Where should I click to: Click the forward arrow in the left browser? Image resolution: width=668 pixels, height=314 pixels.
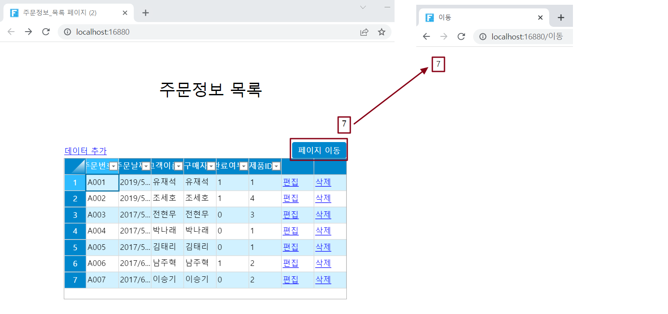28,32
